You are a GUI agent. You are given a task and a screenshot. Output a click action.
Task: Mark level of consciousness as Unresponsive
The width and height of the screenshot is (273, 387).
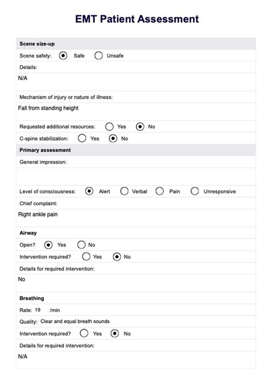[x=195, y=191]
